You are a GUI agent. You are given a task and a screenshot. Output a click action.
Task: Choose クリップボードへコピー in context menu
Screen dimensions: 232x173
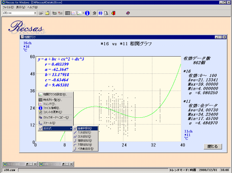pos(55,117)
